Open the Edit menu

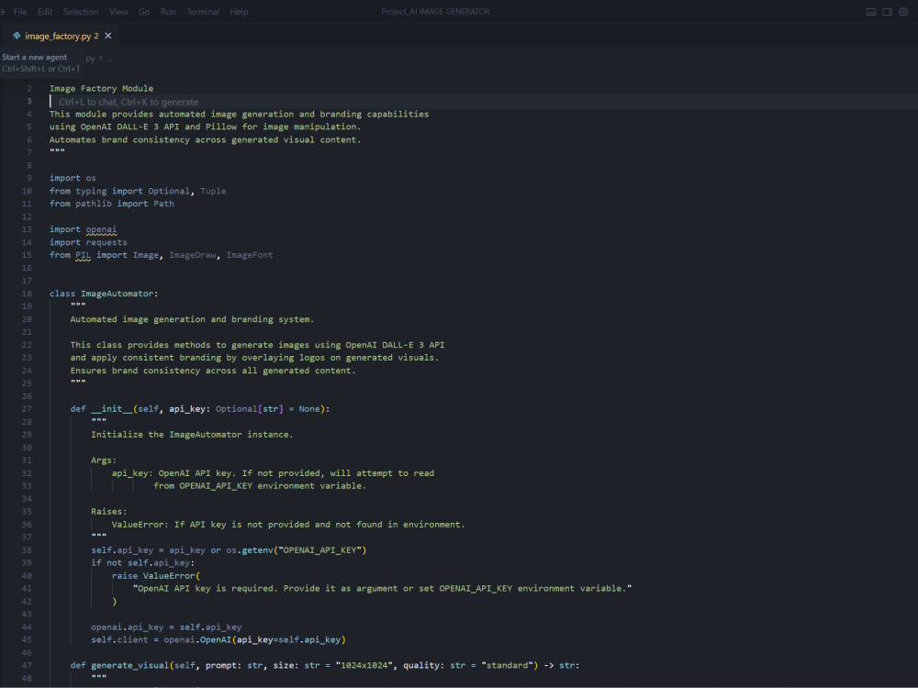(x=45, y=12)
